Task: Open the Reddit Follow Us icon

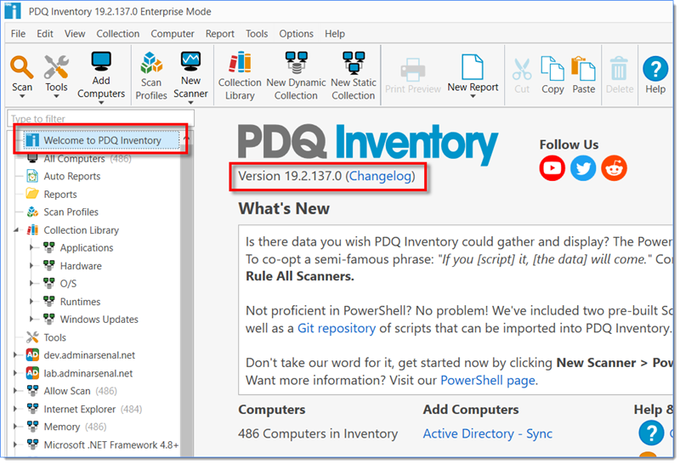Action: pos(614,167)
